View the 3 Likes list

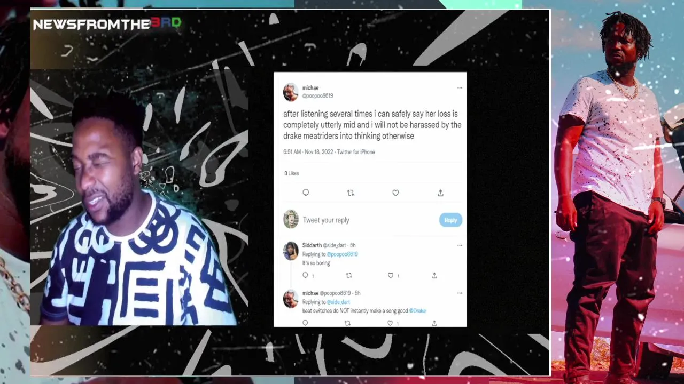point(291,173)
